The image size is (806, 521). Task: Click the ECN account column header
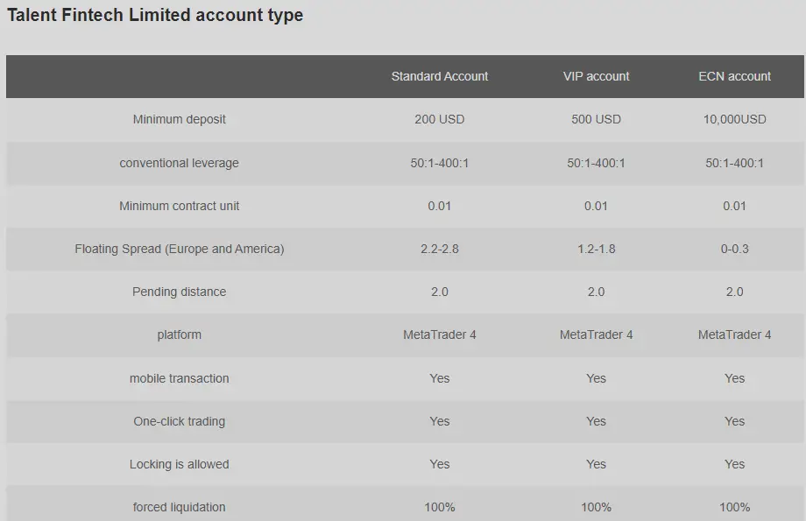coord(734,76)
